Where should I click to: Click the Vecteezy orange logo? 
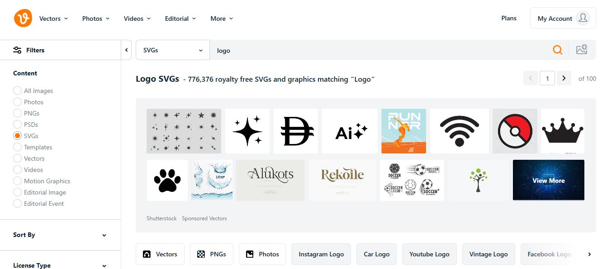(x=23, y=19)
